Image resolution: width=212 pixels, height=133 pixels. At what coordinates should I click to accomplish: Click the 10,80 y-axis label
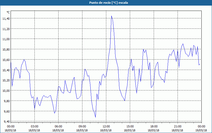pyautogui.click(x=6, y=49)
